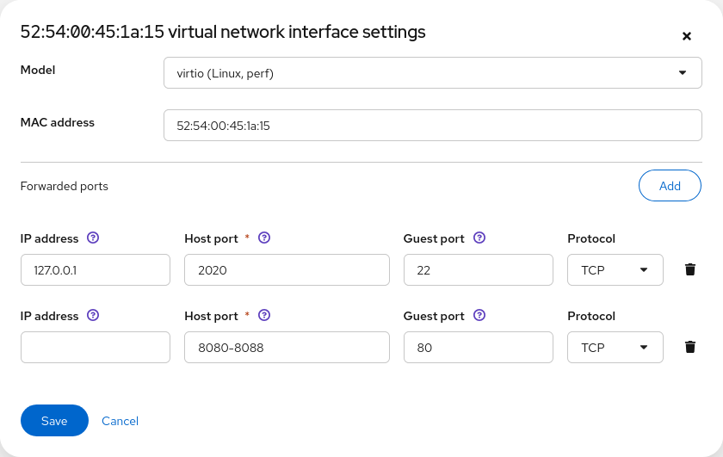
Task: Click help icon beside second Host port label
Action: coord(264,316)
